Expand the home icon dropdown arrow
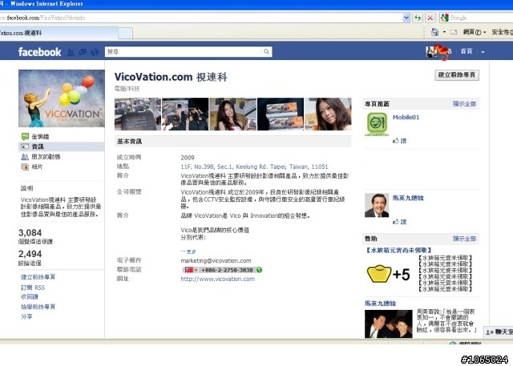Viewport: 513px width, 366px height. [x=444, y=32]
